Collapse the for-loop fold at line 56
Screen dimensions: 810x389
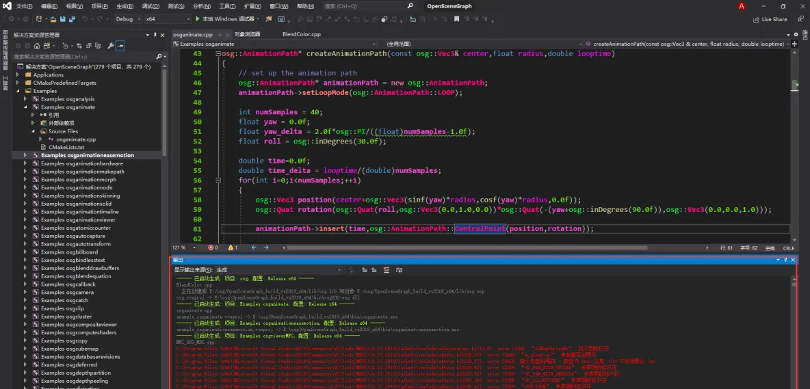tap(218, 180)
